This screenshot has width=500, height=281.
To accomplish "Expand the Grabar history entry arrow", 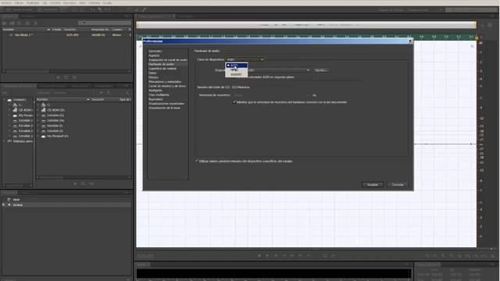I will pyautogui.click(x=3, y=205).
